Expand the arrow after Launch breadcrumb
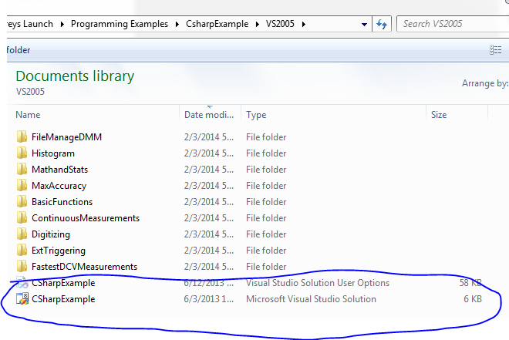 click(62, 25)
